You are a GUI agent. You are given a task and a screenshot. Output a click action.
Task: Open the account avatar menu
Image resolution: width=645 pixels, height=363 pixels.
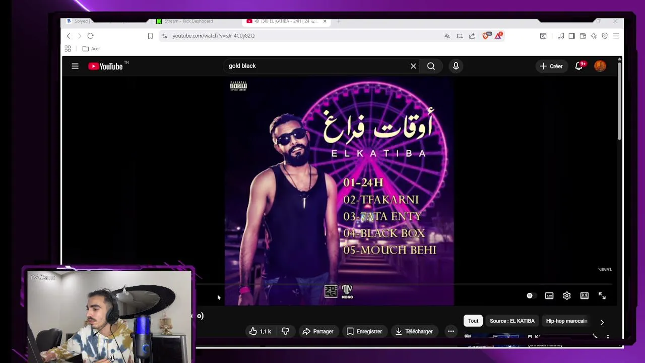point(600,66)
